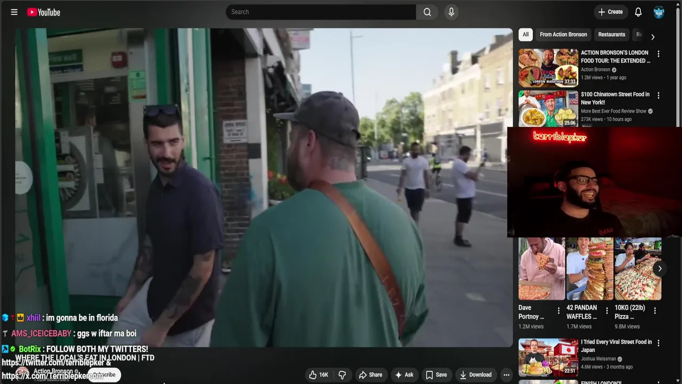This screenshot has height=384, width=682.
Task: Open the 10KG (22lb) Pizza short
Action: pyautogui.click(x=638, y=269)
